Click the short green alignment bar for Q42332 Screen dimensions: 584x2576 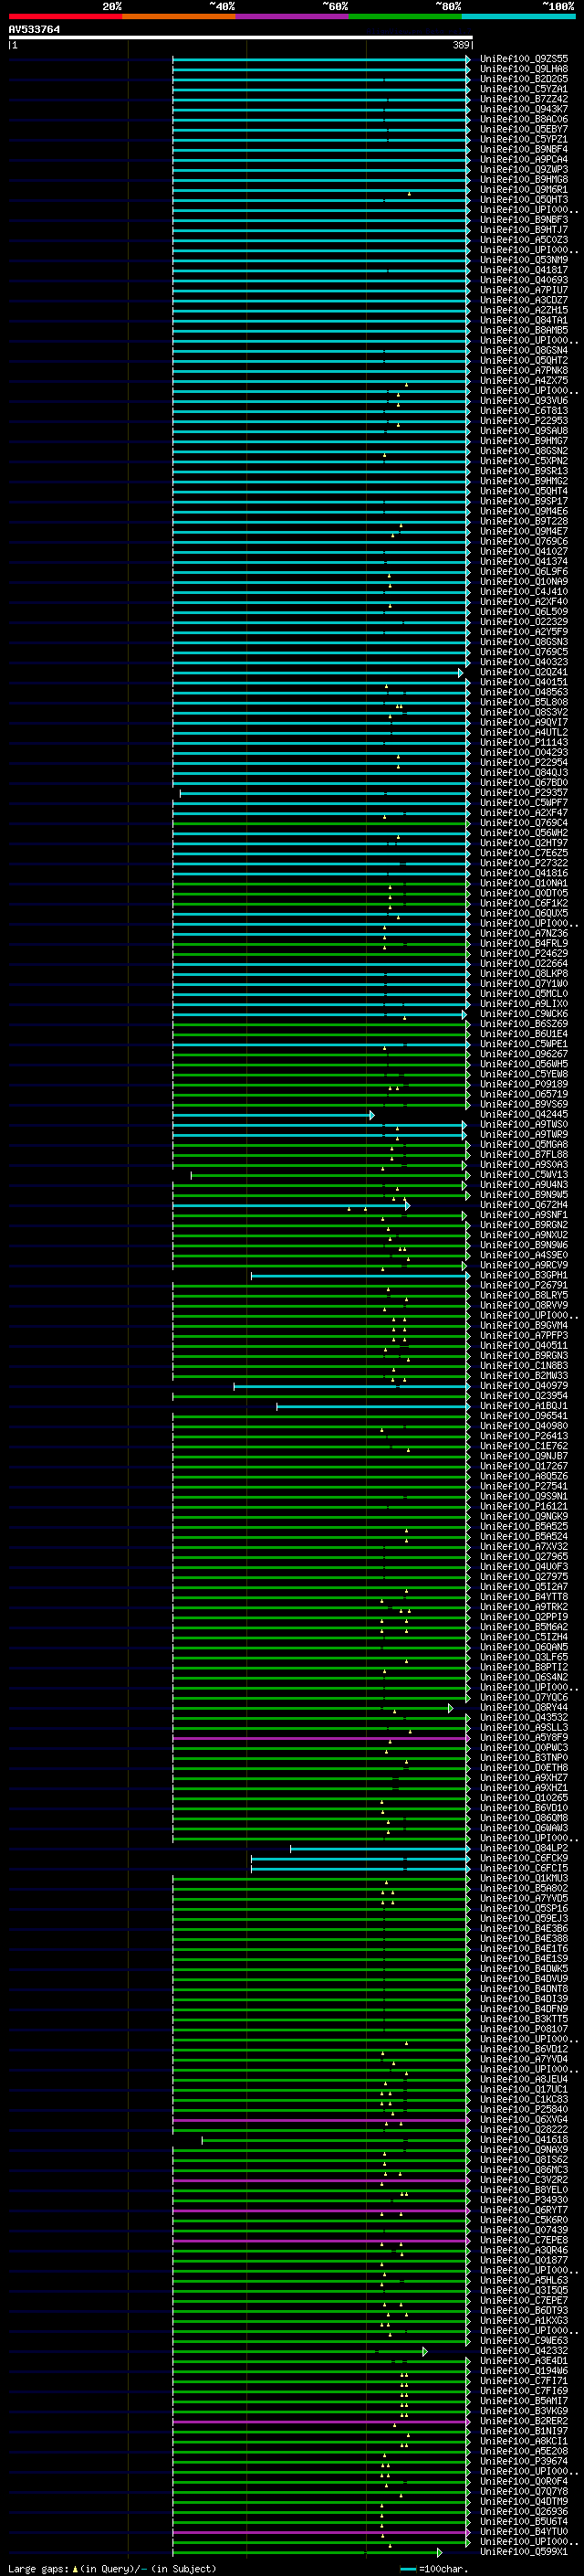pyautogui.click(x=299, y=2352)
